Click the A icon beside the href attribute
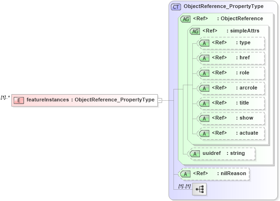 pyautogui.click(x=204, y=58)
